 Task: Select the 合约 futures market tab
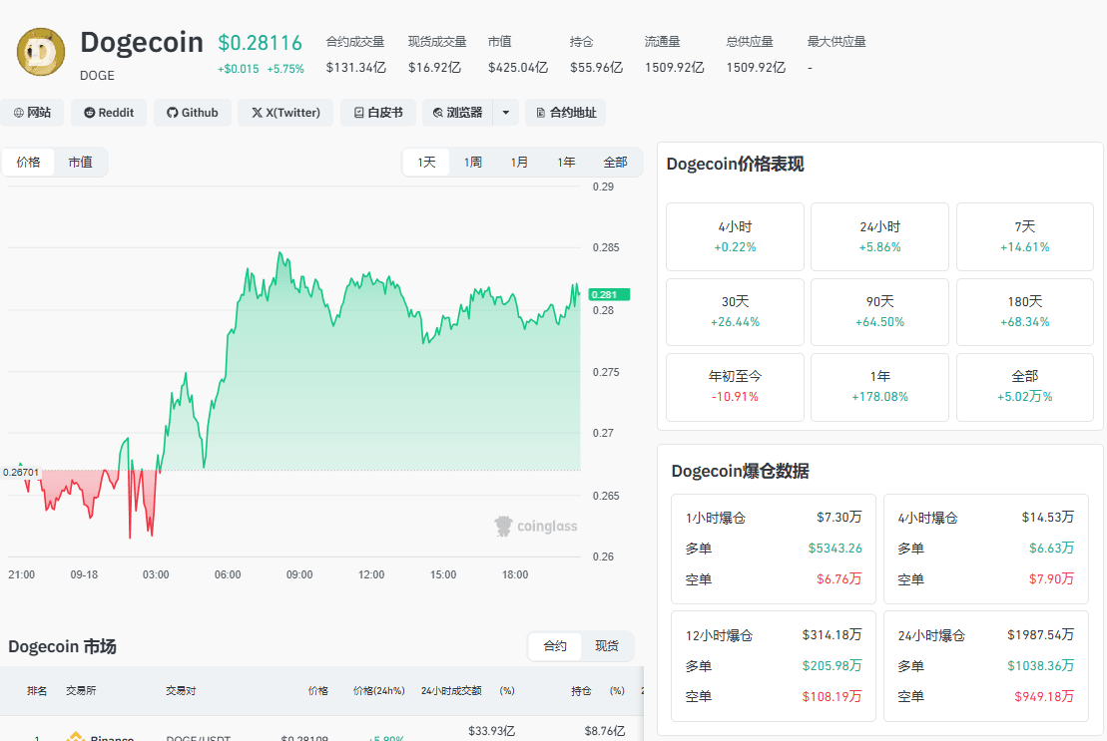tap(555, 646)
